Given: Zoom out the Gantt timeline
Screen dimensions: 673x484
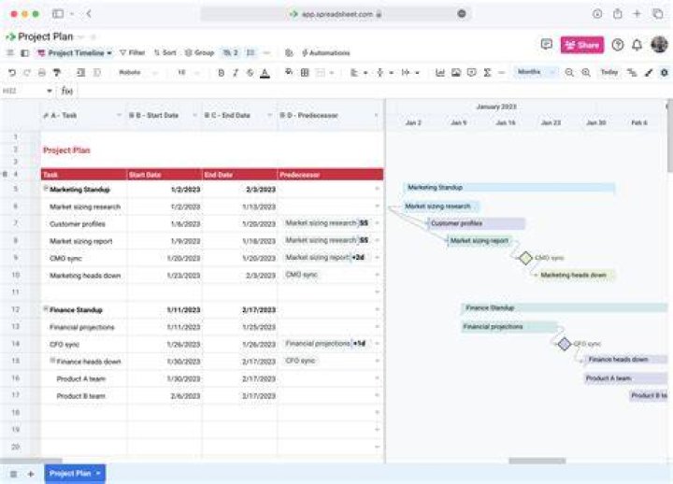Looking at the screenshot, I should [569, 73].
